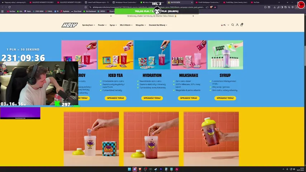Viewport: 306px width, 172px height.
Task: Click the bookmark icon in address bar
Action: pos(86,7)
